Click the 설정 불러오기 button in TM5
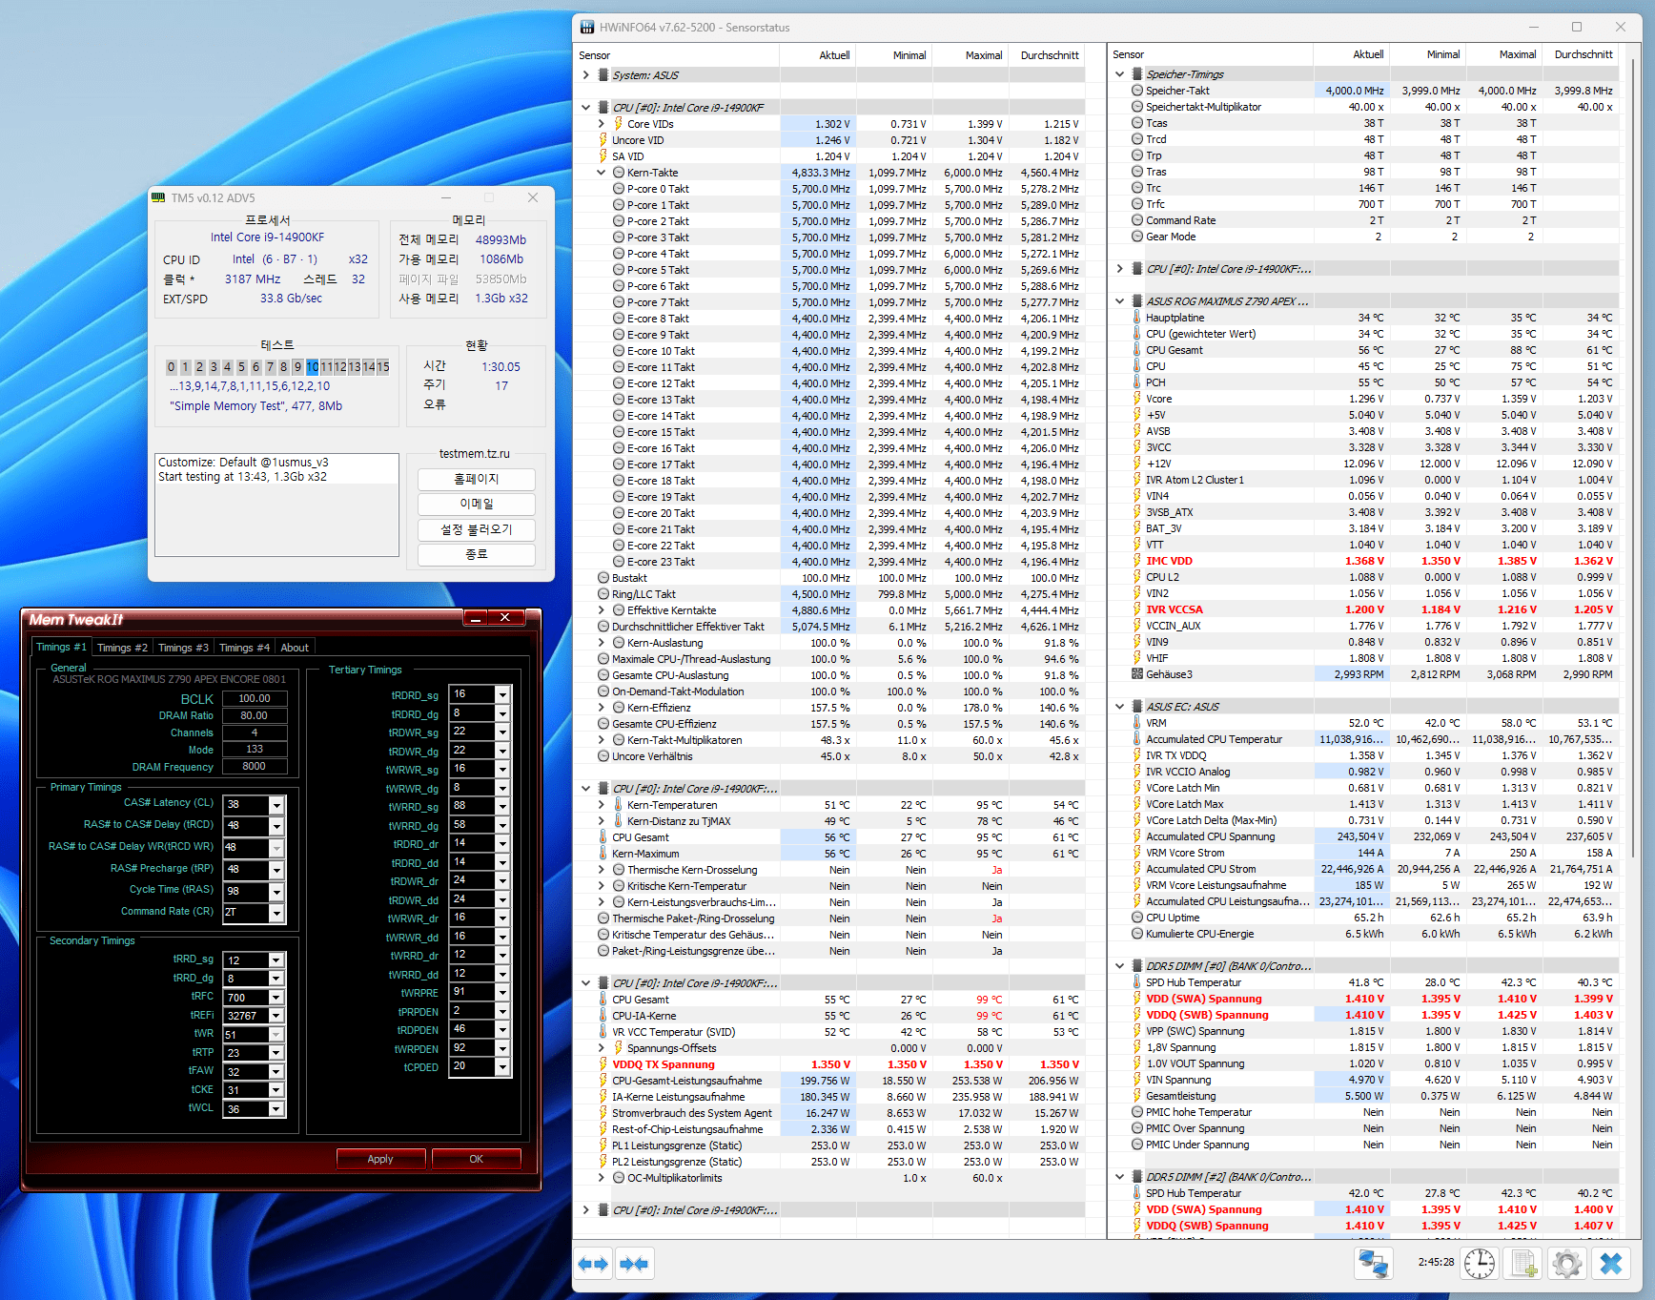Viewport: 1655px width, 1300px height. click(x=476, y=529)
